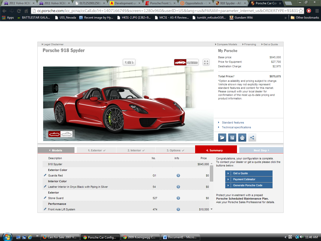Viewport: 321px width, 241px height.
Task: Show hidden system tray icons
Action: 285,237
